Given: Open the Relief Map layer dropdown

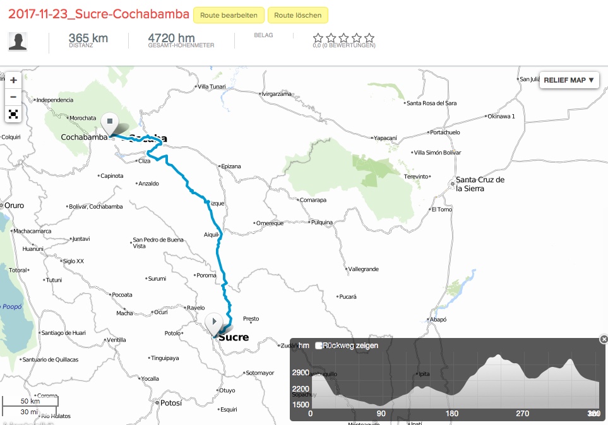Looking at the screenshot, I should coord(569,80).
